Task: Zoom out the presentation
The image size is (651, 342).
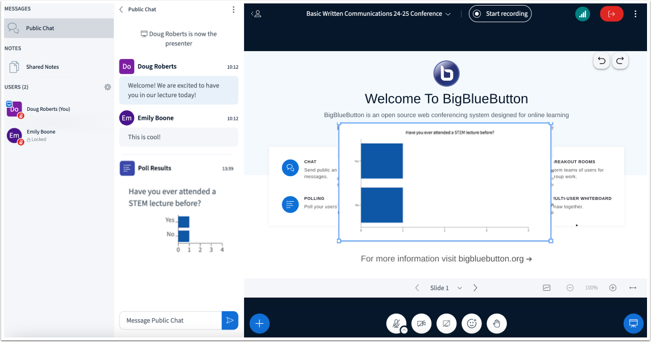Action: 570,287
